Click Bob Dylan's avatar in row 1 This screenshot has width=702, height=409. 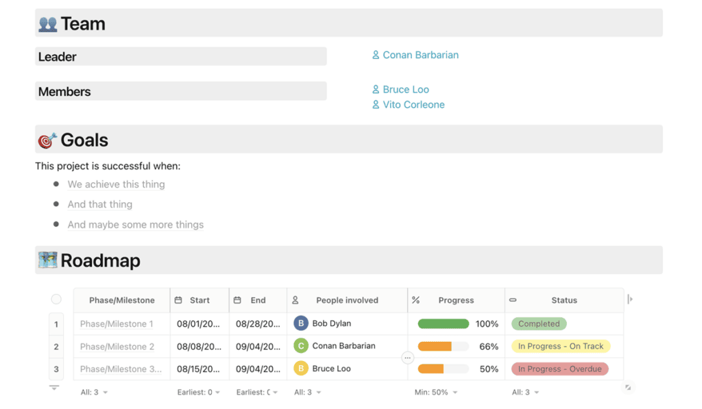coord(301,323)
